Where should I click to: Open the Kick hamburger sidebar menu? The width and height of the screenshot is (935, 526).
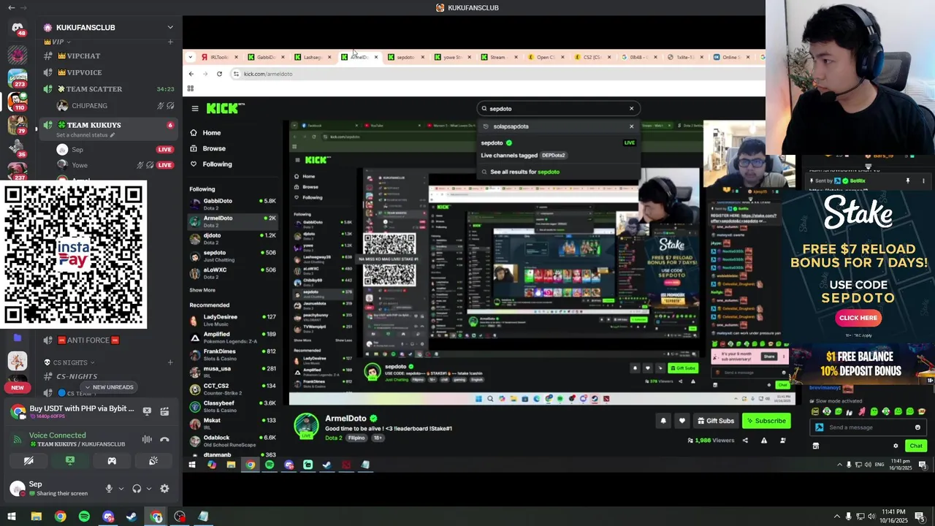[x=195, y=108]
